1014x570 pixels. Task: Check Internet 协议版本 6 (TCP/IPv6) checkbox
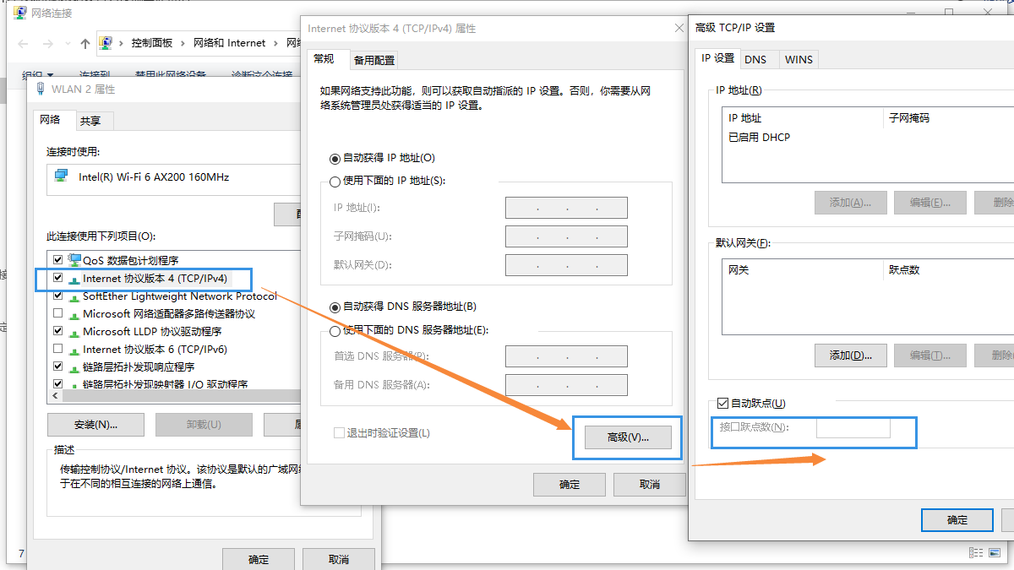point(57,349)
